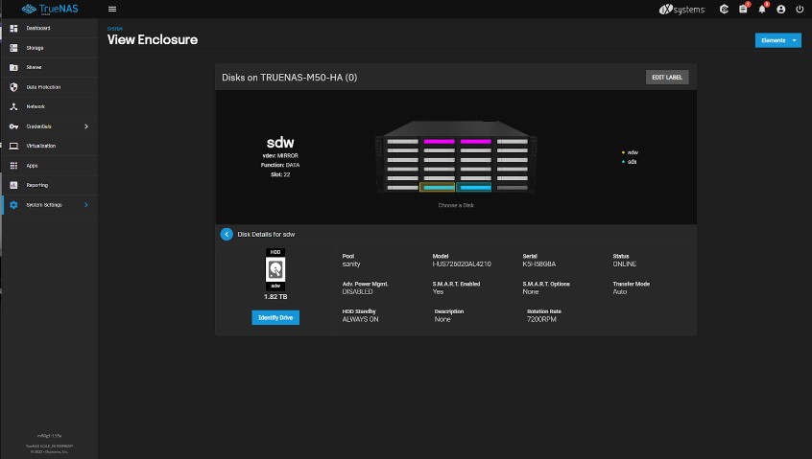Open the Elements dropdown
Viewport: 812px width, 459px height.
pyautogui.click(x=777, y=40)
